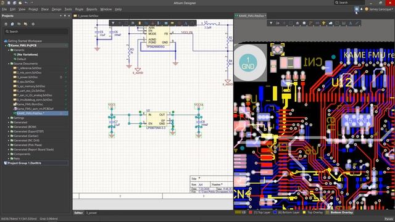This screenshot has height=222, width=395.
Task: Switch to the KAME_FMU.PcbDoc document tab
Action: (251, 16)
